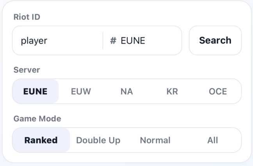The height and width of the screenshot is (166, 253).
Task: Click the "Server" section label
Action: (27, 70)
